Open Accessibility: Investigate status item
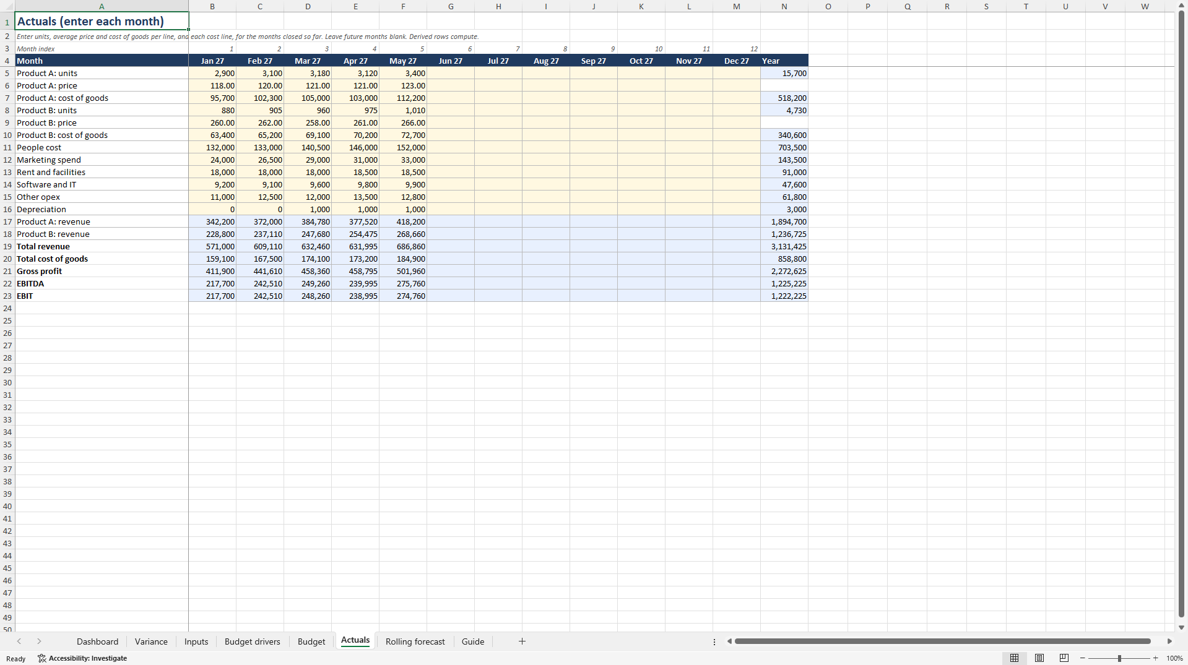Screen dimensions: 1188x665 (82, 658)
